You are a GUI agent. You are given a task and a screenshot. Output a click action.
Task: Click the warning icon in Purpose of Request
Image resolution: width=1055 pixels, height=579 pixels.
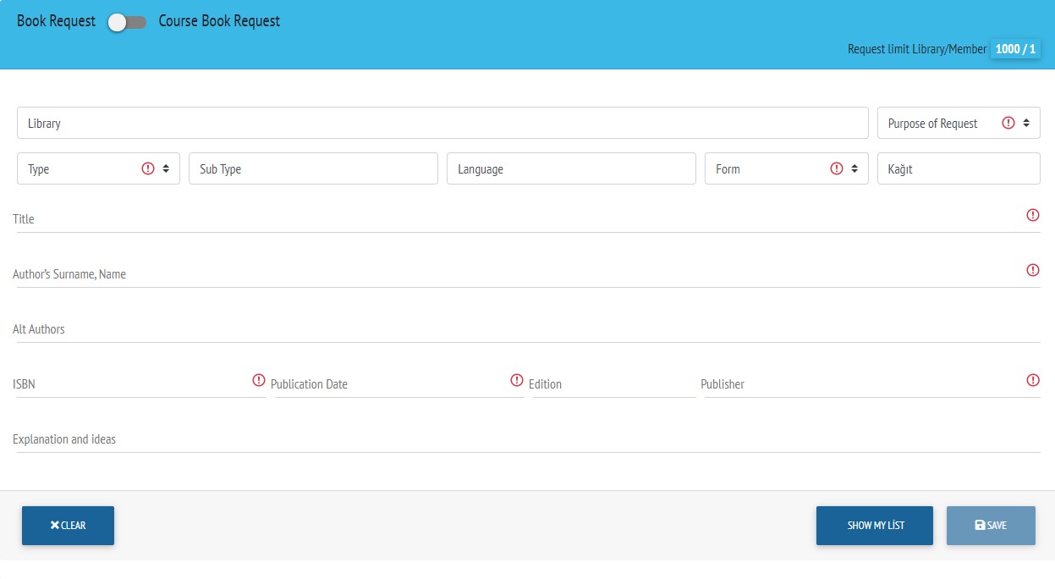tap(1008, 123)
